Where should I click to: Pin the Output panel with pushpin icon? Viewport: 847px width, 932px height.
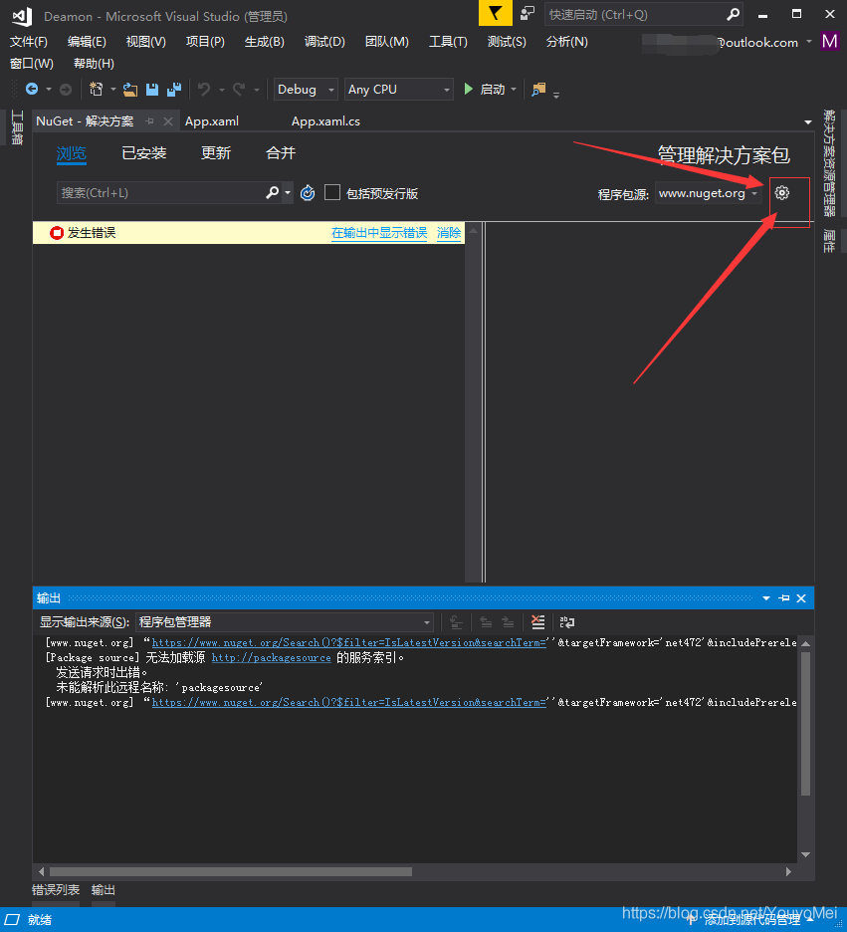click(x=784, y=598)
